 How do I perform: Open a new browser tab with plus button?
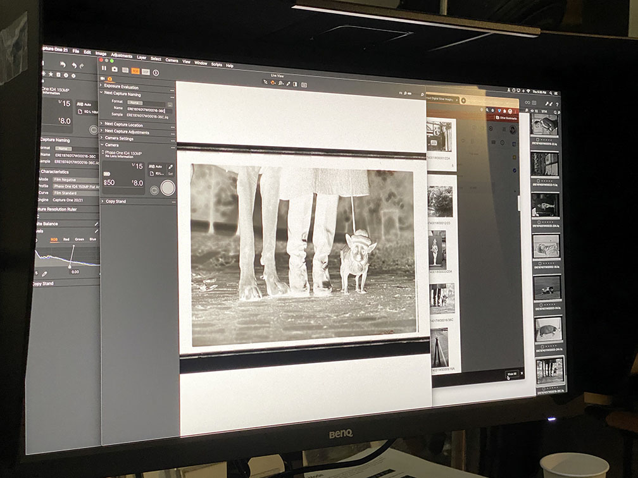pos(463,101)
